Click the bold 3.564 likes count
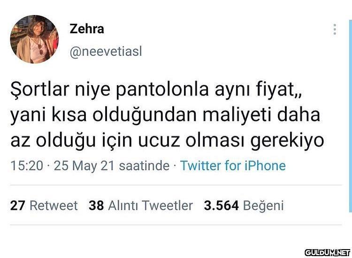Viewport: 352px width, 258px height. pyautogui.click(x=221, y=206)
